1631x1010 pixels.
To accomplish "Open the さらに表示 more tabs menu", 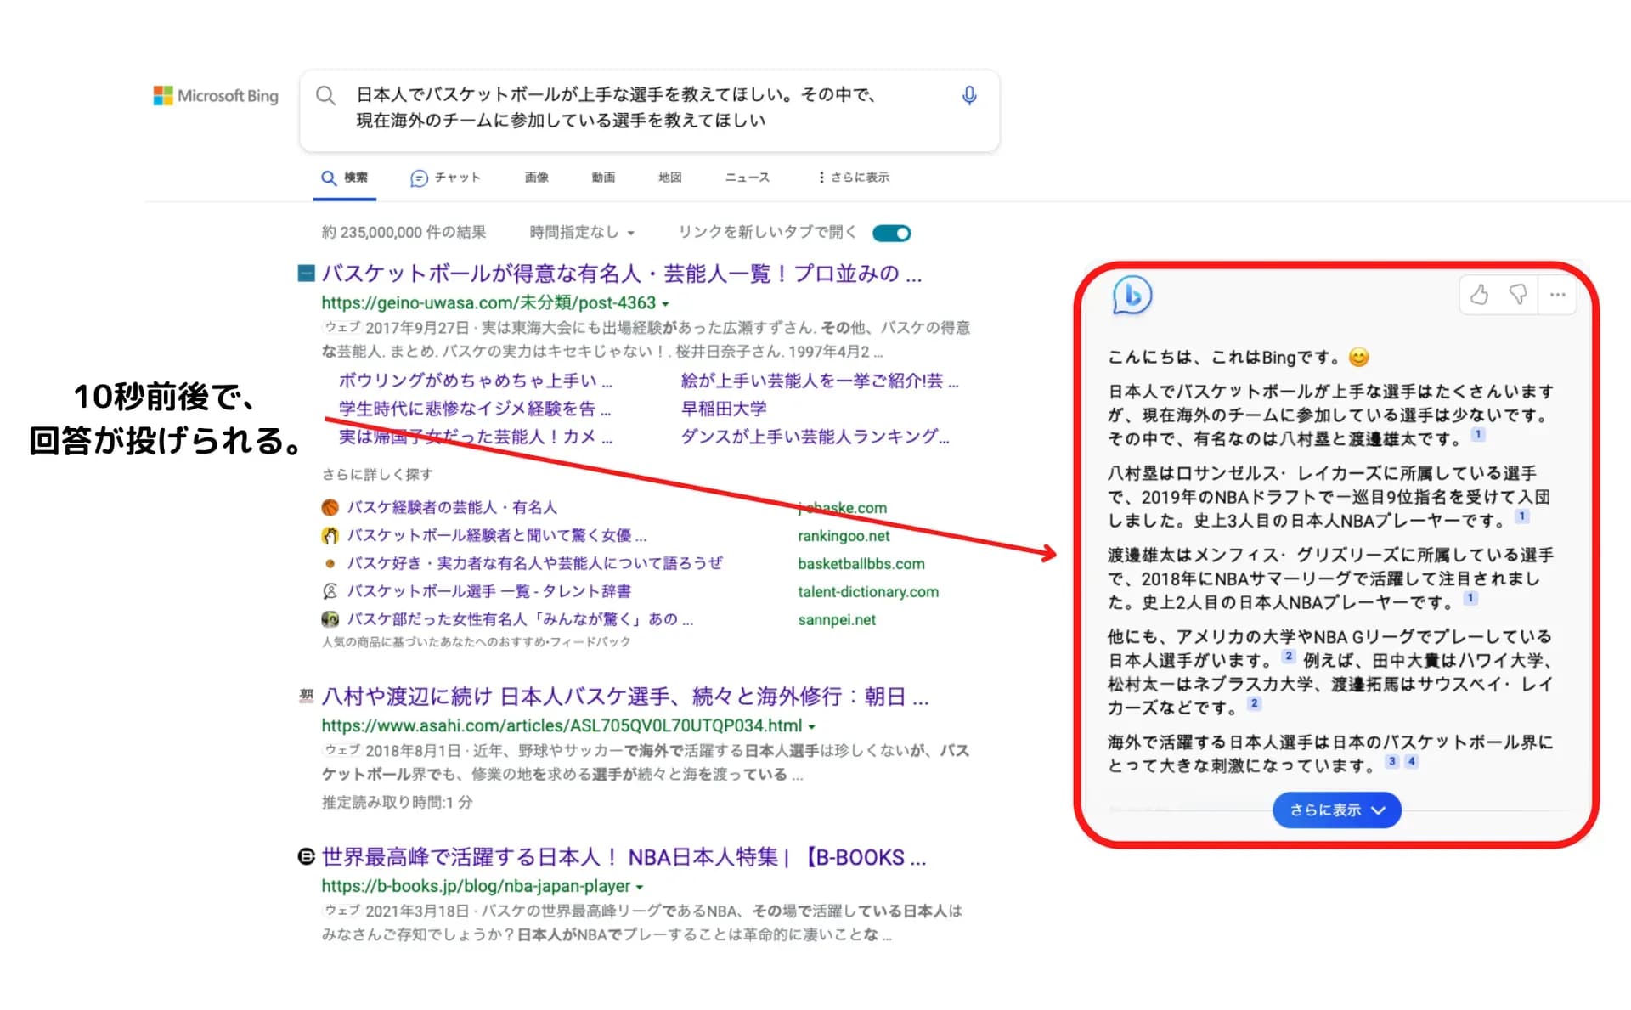I will pyautogui.click(x=853, y=178).
